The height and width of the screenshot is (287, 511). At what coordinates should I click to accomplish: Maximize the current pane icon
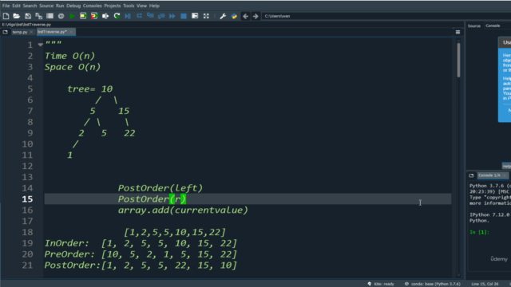pyautogui.click(x=195, y=16)
